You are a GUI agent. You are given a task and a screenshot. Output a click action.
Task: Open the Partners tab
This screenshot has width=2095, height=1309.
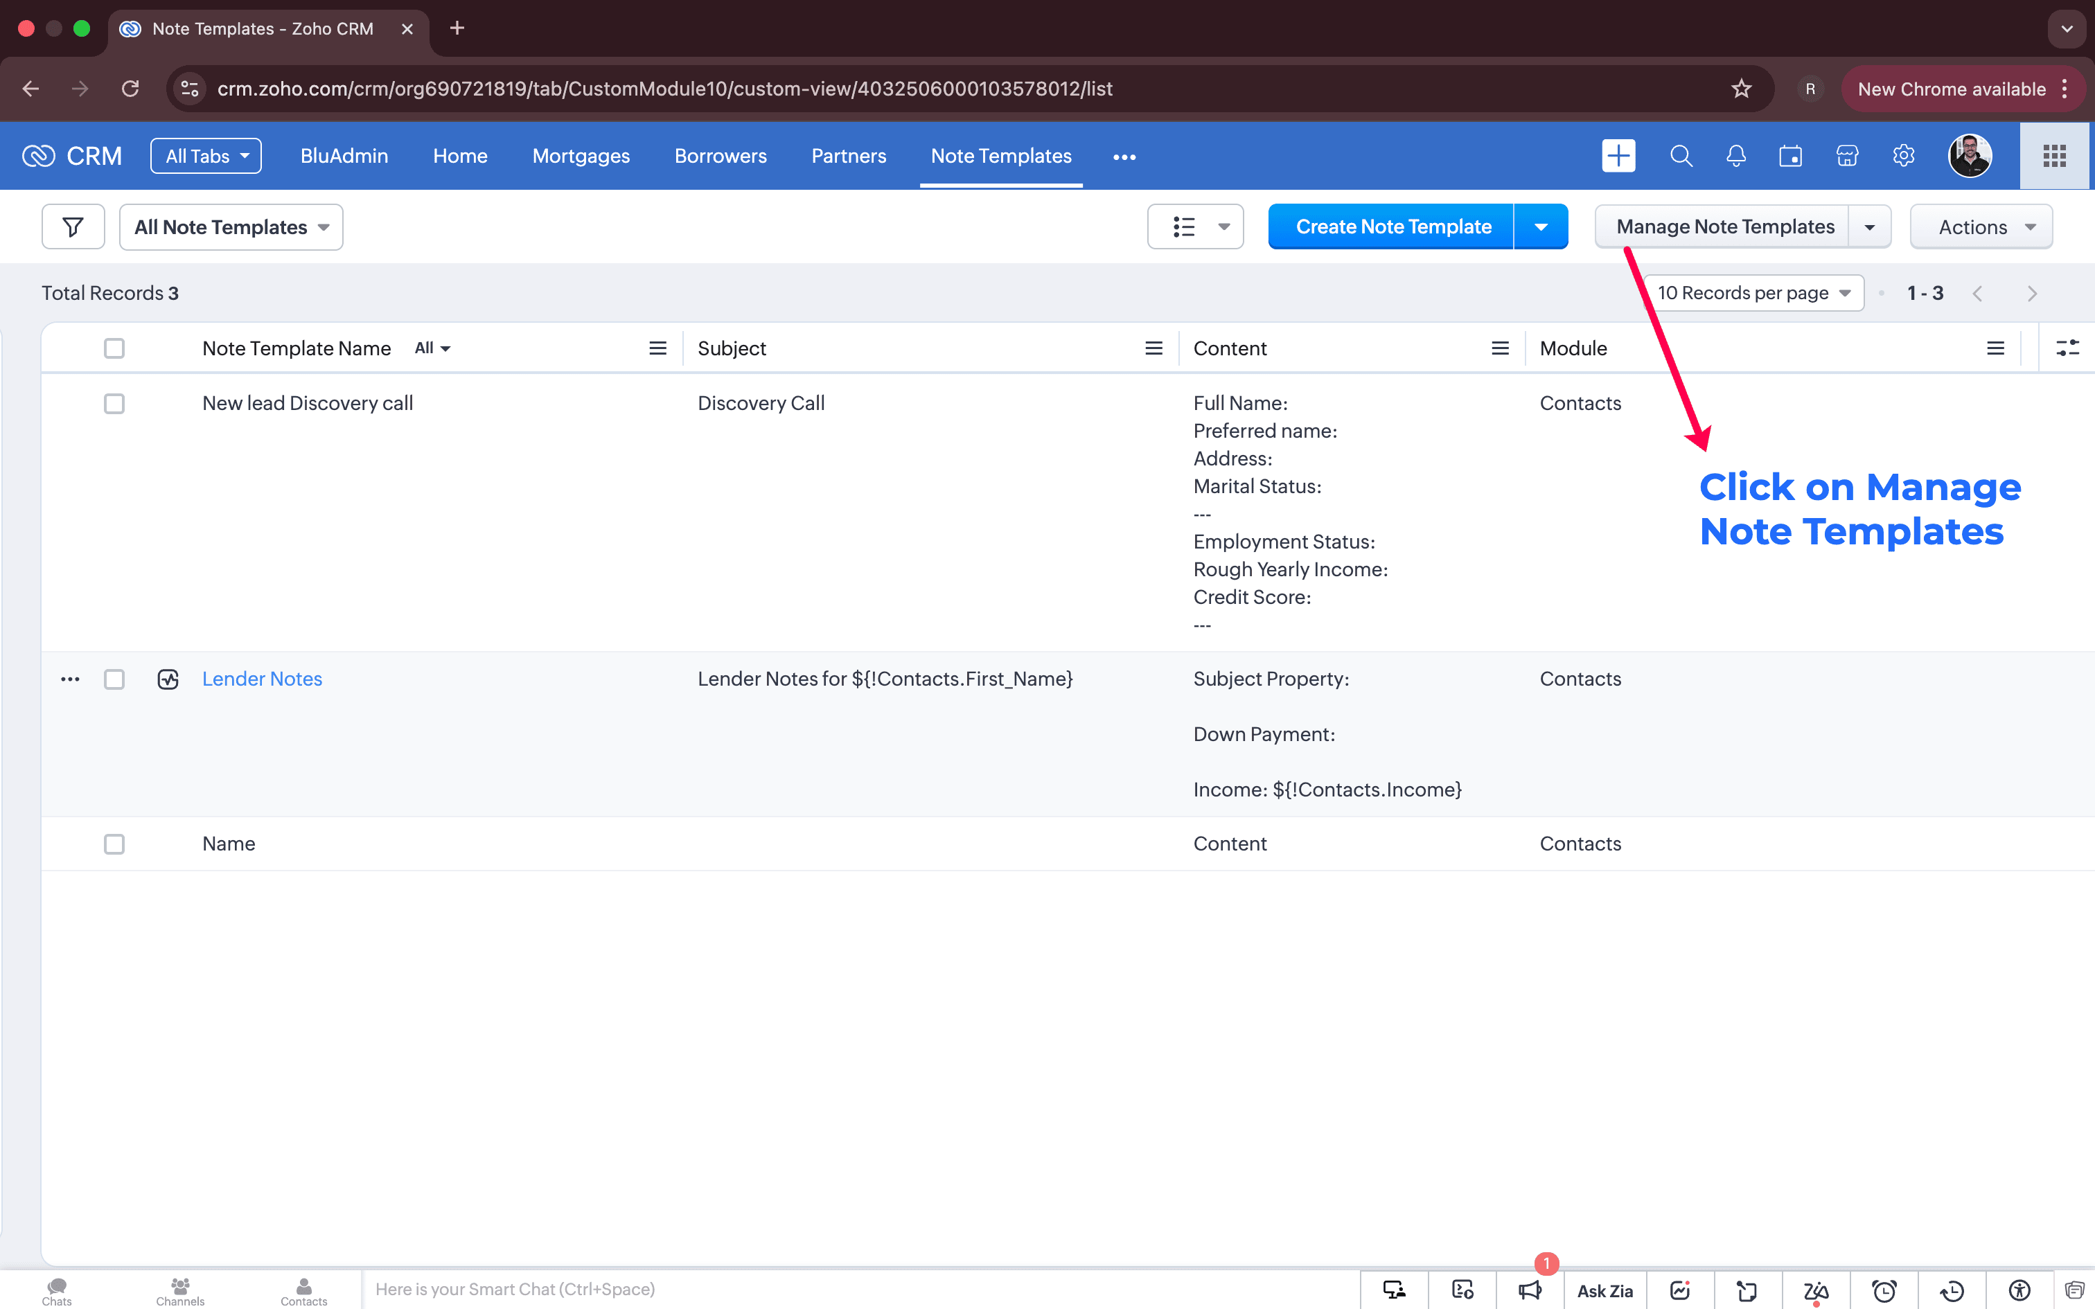click(849, 156)
